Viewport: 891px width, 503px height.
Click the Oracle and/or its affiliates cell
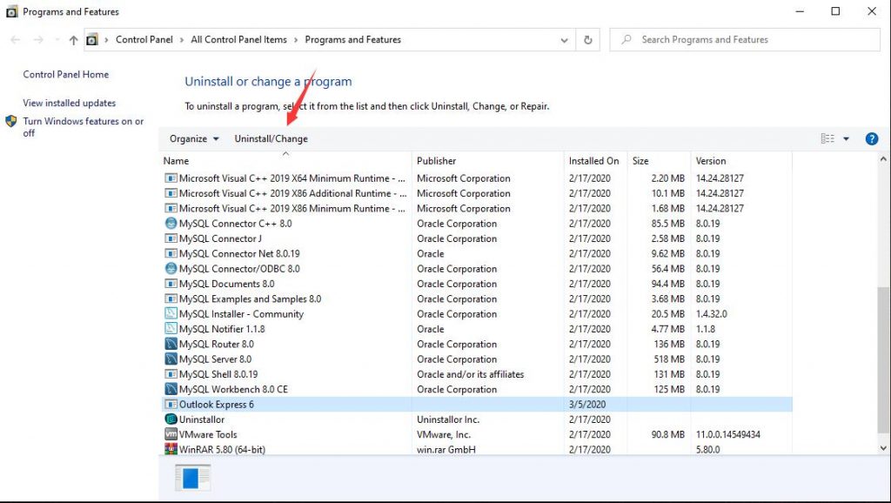click(471, 374)
